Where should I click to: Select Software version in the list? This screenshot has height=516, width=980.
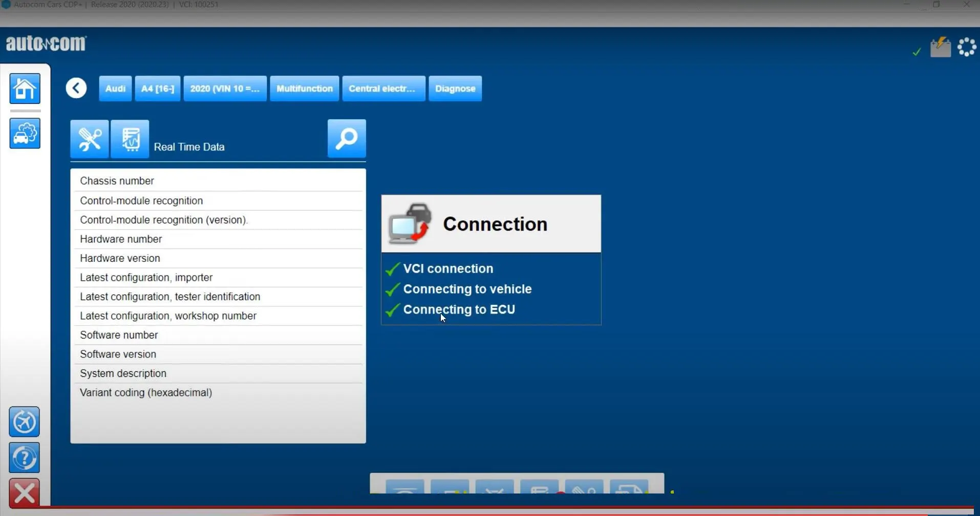click(218, 354)
